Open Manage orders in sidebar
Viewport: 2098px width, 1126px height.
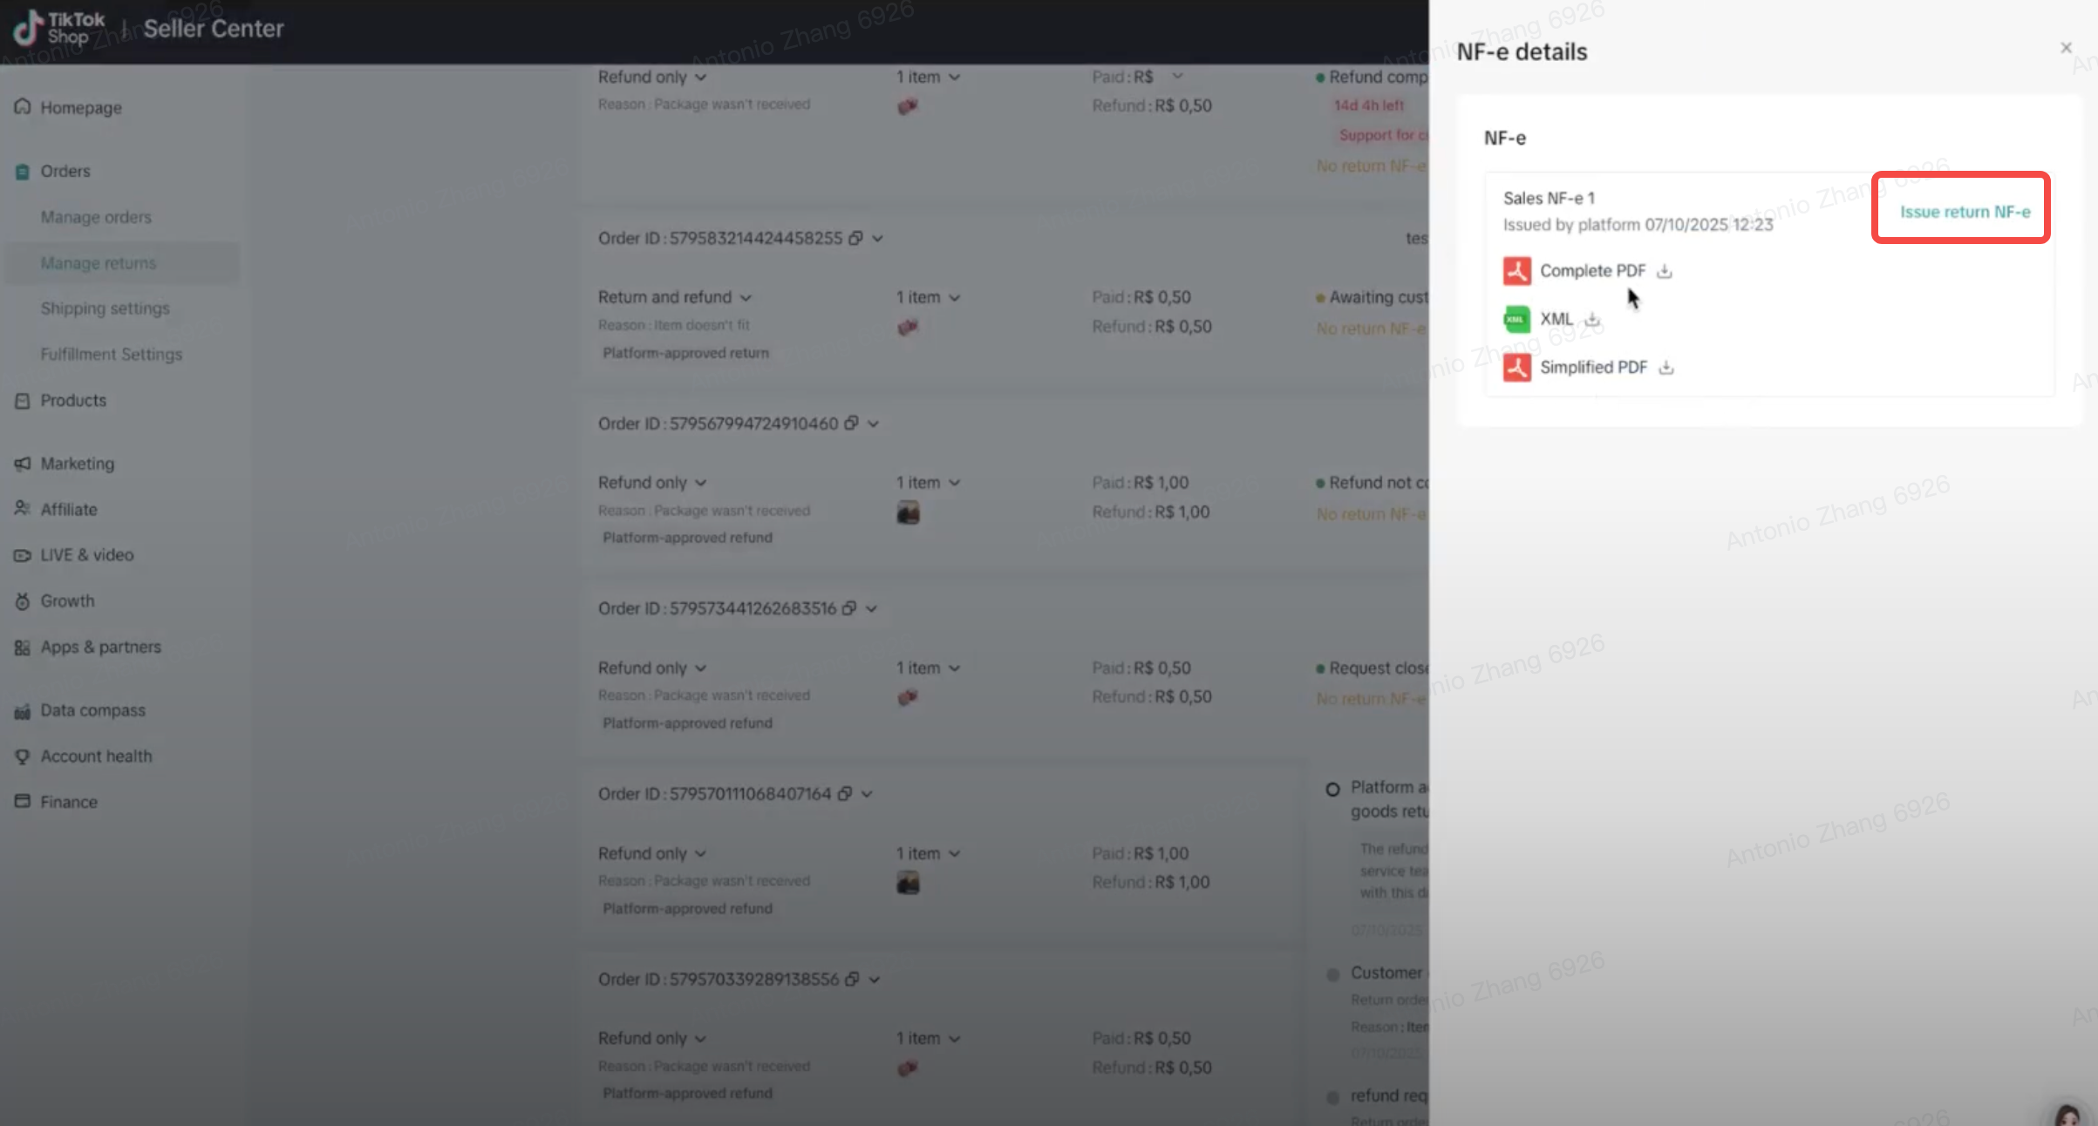point(96,217)
